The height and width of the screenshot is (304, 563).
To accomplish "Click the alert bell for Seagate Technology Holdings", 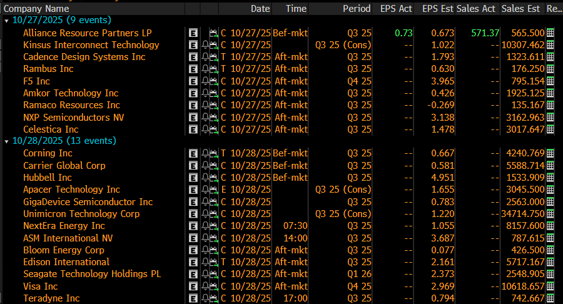I will 205,274.
